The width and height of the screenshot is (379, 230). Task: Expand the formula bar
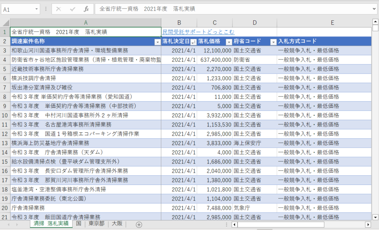tap(375, 9)
